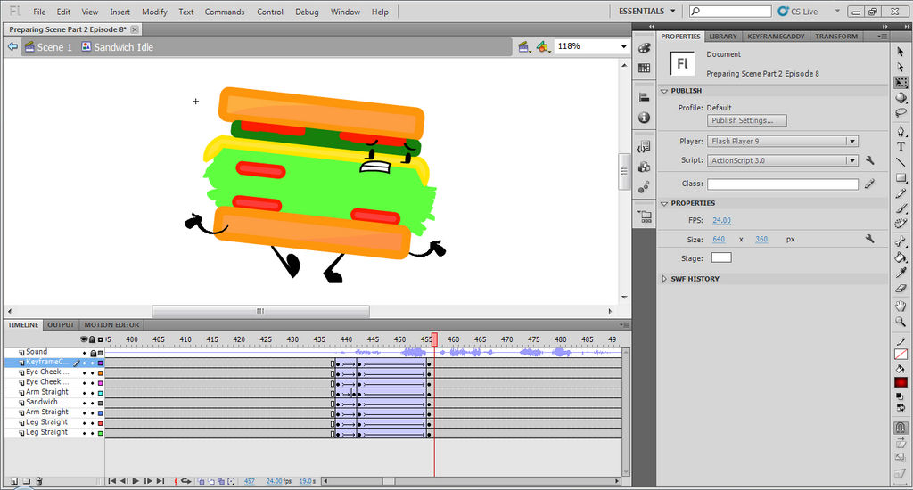The image size is (913, 490).
Task: Switch to the KEYFRAMECADDY tab
Action: coord(776,36)
